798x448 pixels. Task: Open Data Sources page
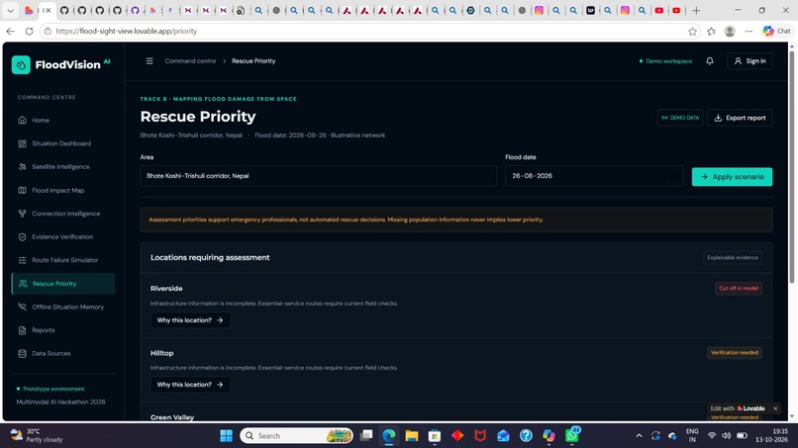tap(63, 353)
